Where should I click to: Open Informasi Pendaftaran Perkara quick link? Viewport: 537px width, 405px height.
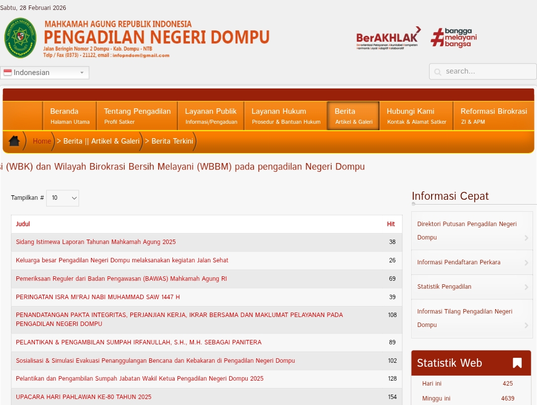[458, 262]
